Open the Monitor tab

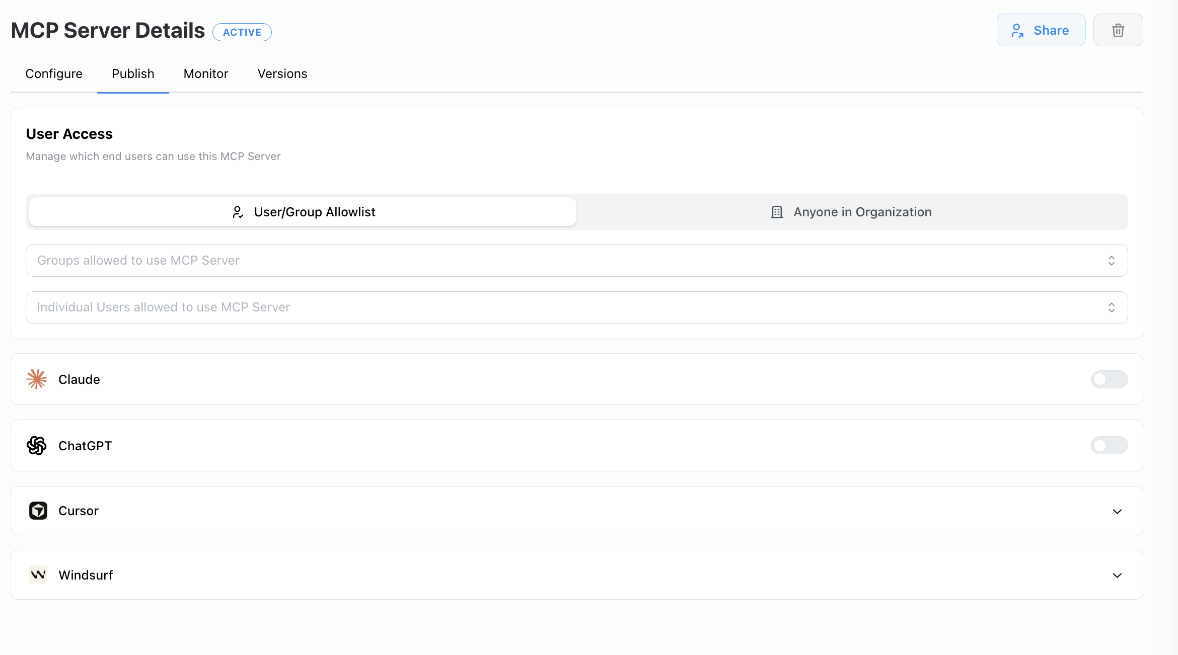click(x=206, y=74)
